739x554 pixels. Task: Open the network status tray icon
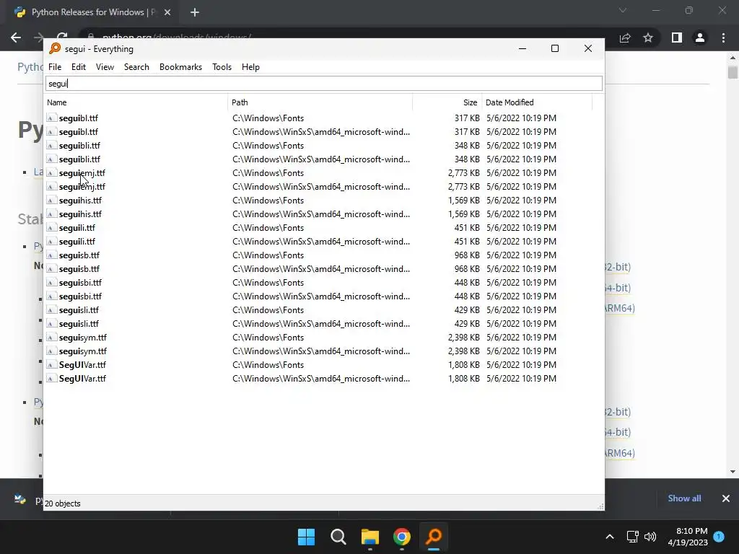pyautogui.click(x=632, y=537)
